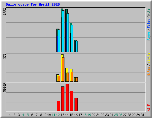Click day 31 on the x-axis
The width and height of the screenshot is (152, 118).
(x=142, y=115)
